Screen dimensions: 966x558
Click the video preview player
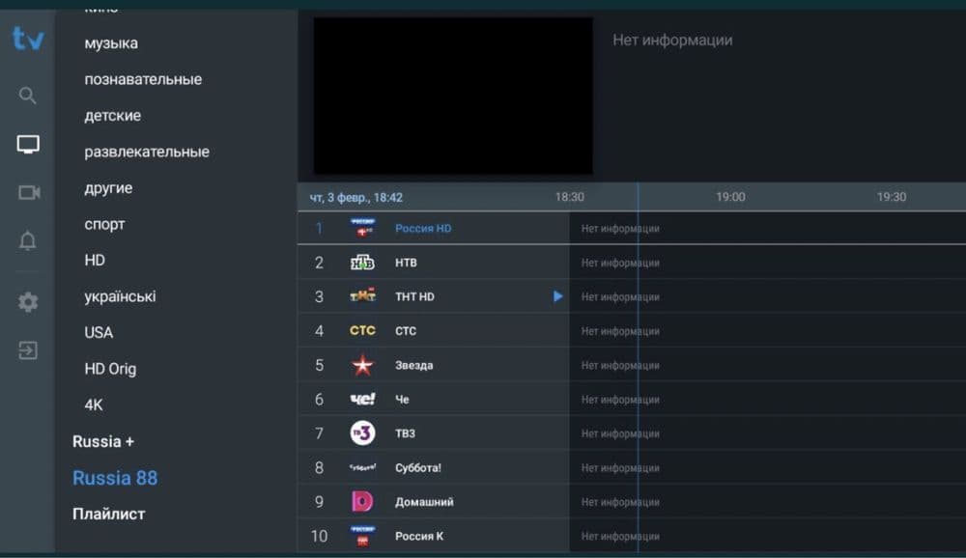tap(453, 96)
